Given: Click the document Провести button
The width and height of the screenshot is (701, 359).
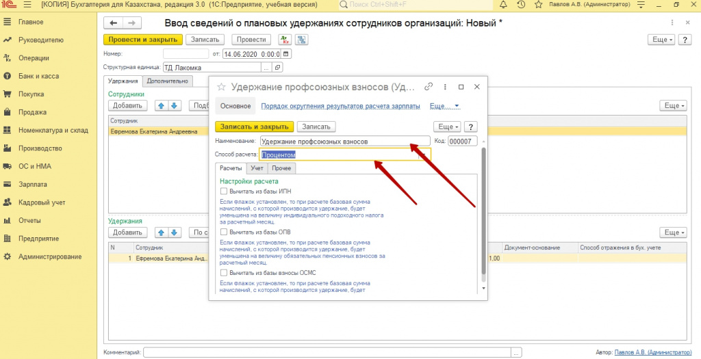Looking at the screenshot, I should (251, 40).
